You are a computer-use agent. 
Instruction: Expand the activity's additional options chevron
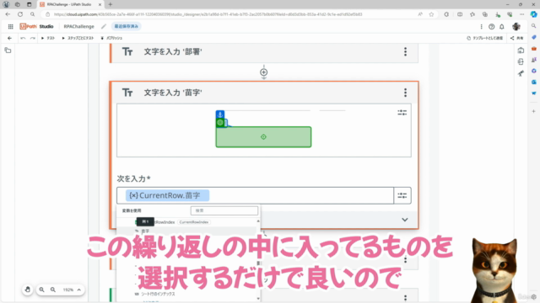click(405, 220)
